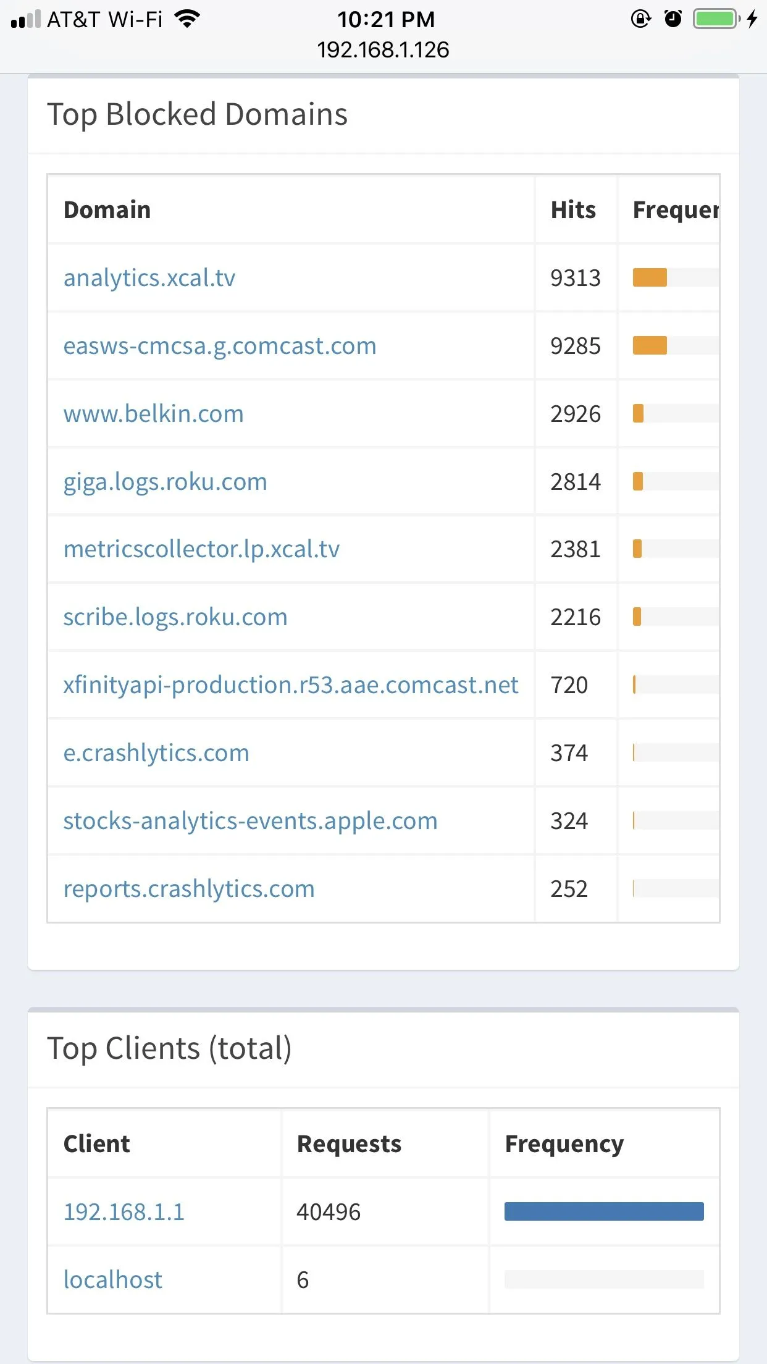Click the blue frequency bar for 192.168.1.1
Screen dimensions: 767x1364
coord(604,1212)
